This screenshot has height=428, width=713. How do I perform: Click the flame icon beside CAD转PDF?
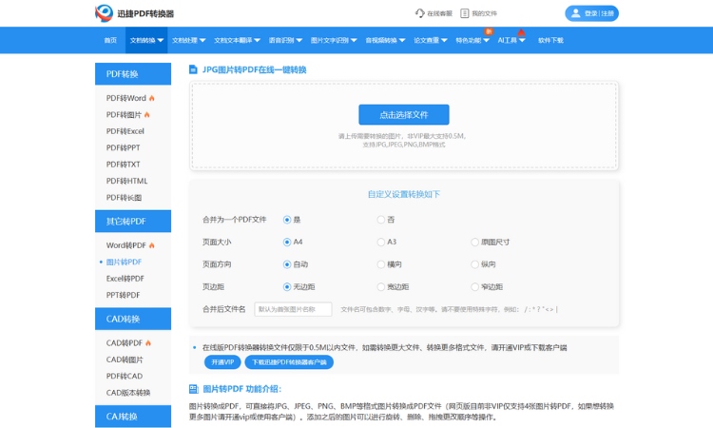[147, 342]
